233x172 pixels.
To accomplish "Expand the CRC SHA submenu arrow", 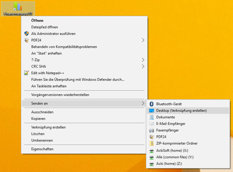I will click(143, 66).
